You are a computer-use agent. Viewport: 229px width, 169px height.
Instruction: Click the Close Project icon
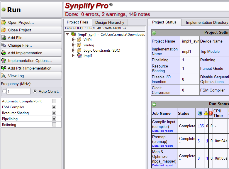pyautogui.click(x=4, y=30)
